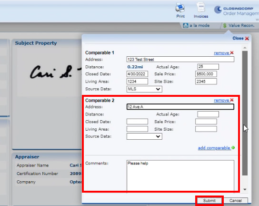Click the ClosingCorp moon logo
The width and height of the screenshot is (259, 206).
point(218,10)
